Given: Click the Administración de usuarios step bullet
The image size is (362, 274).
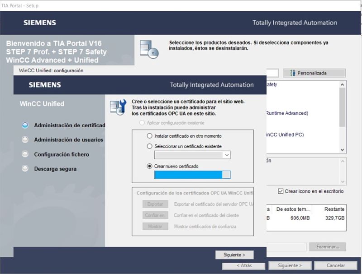Looking at the screenshot, I should pos(25,140).
